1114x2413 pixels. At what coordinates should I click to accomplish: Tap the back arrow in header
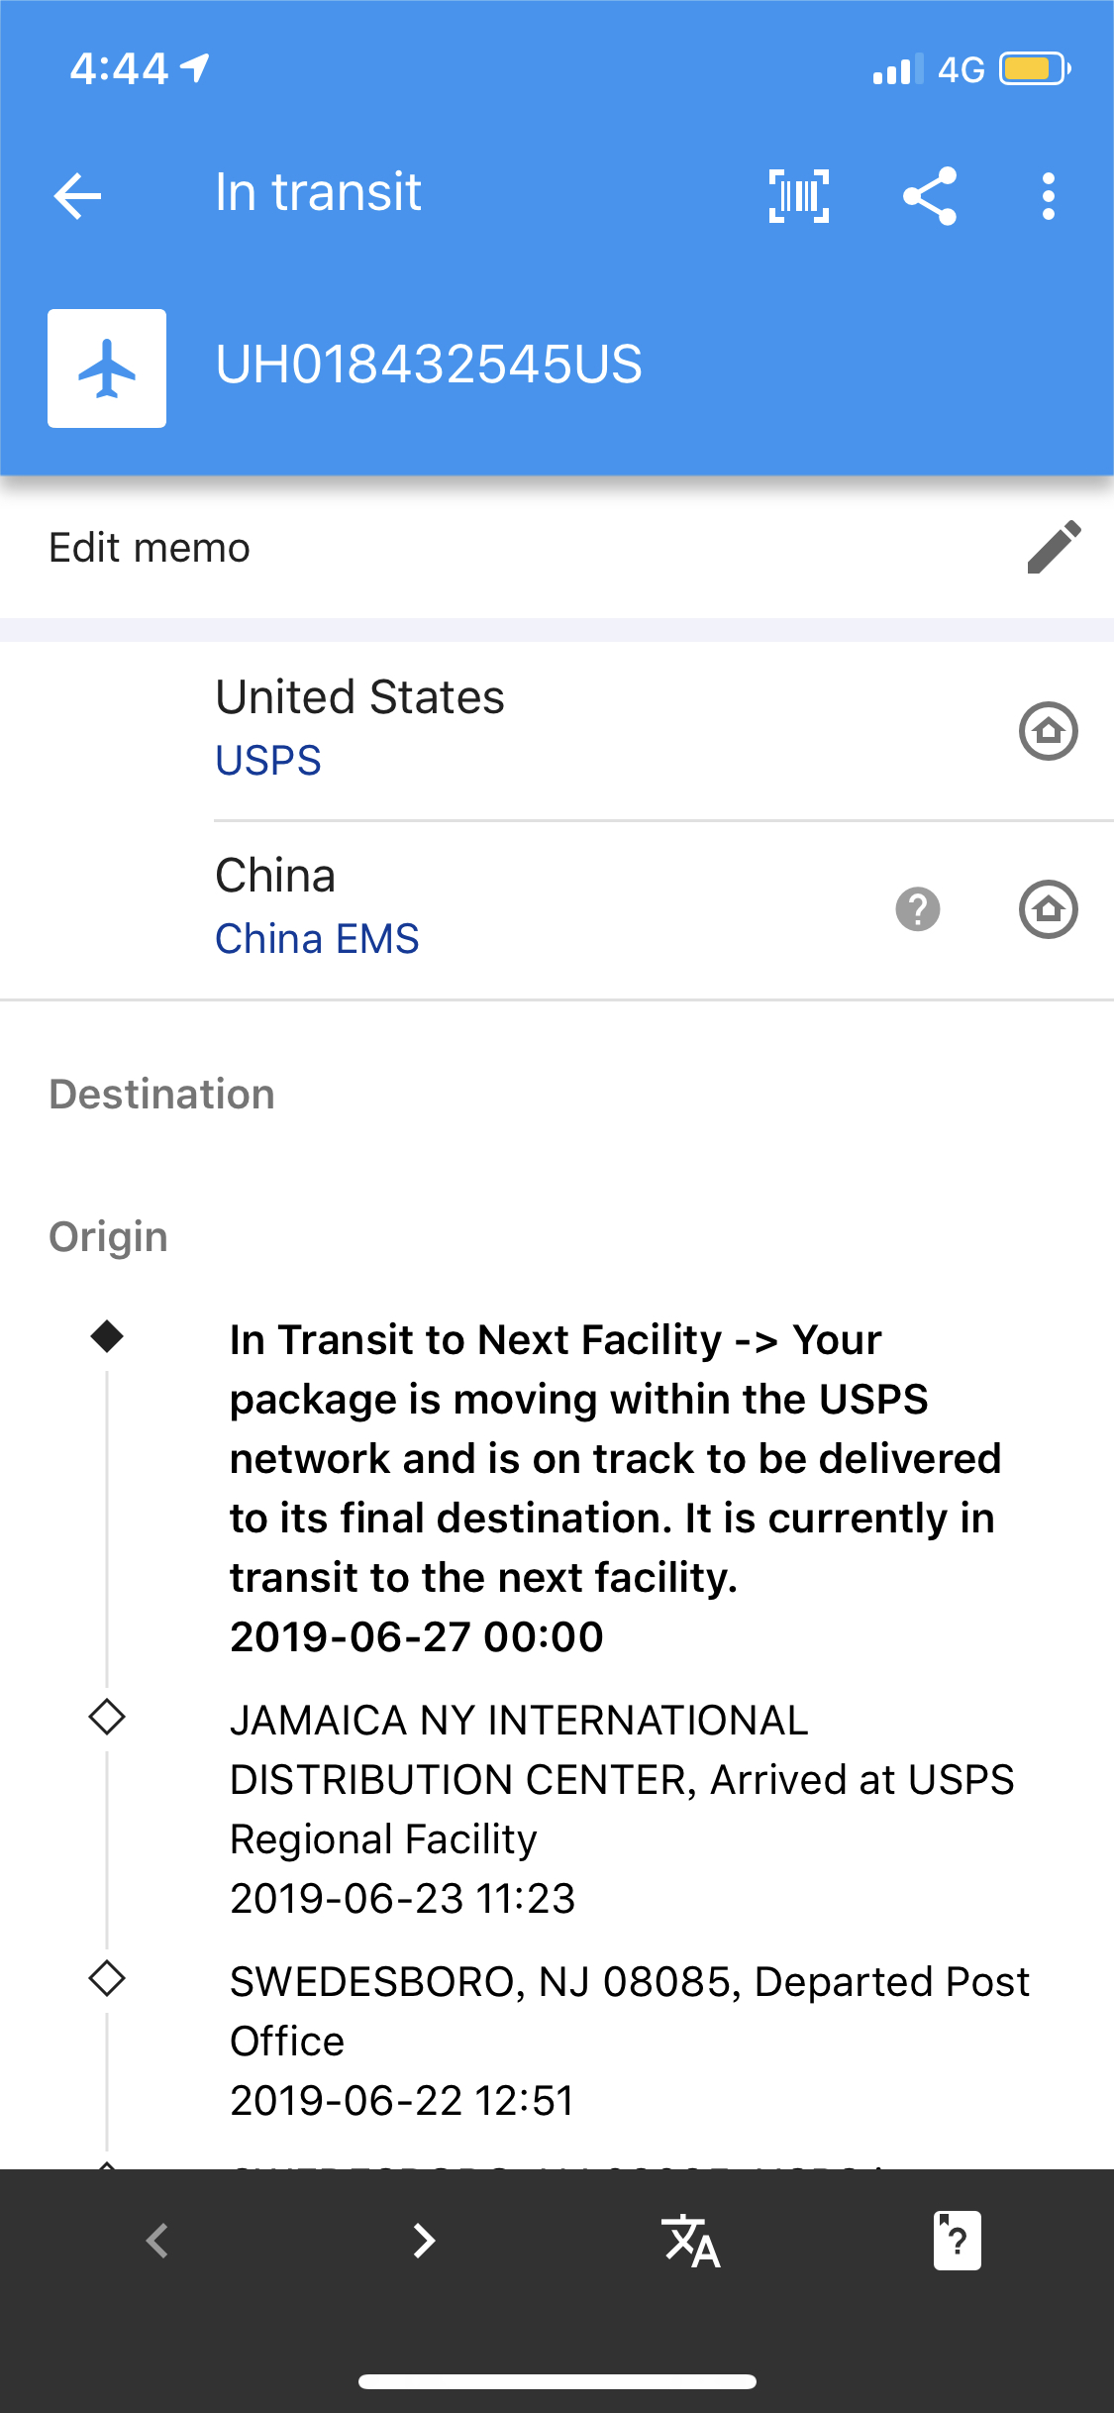click(x=78, y=195)
